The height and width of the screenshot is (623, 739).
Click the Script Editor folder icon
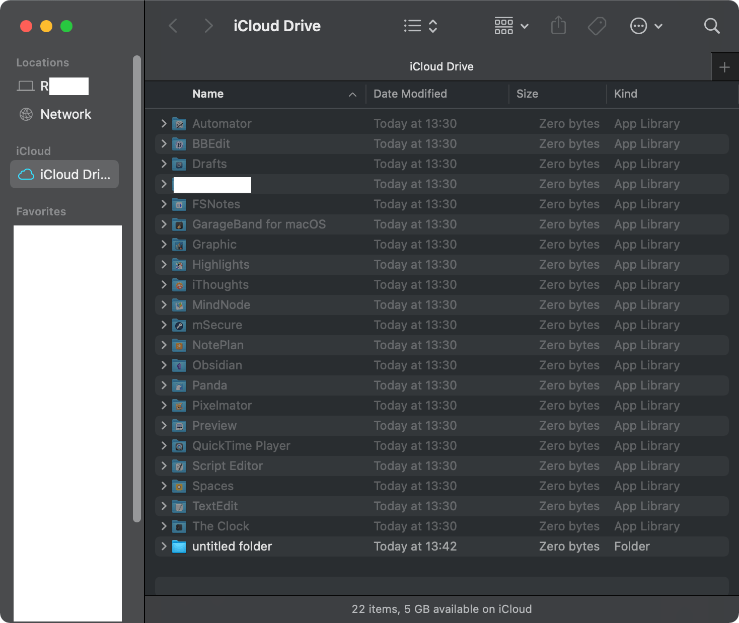[179, 466]
